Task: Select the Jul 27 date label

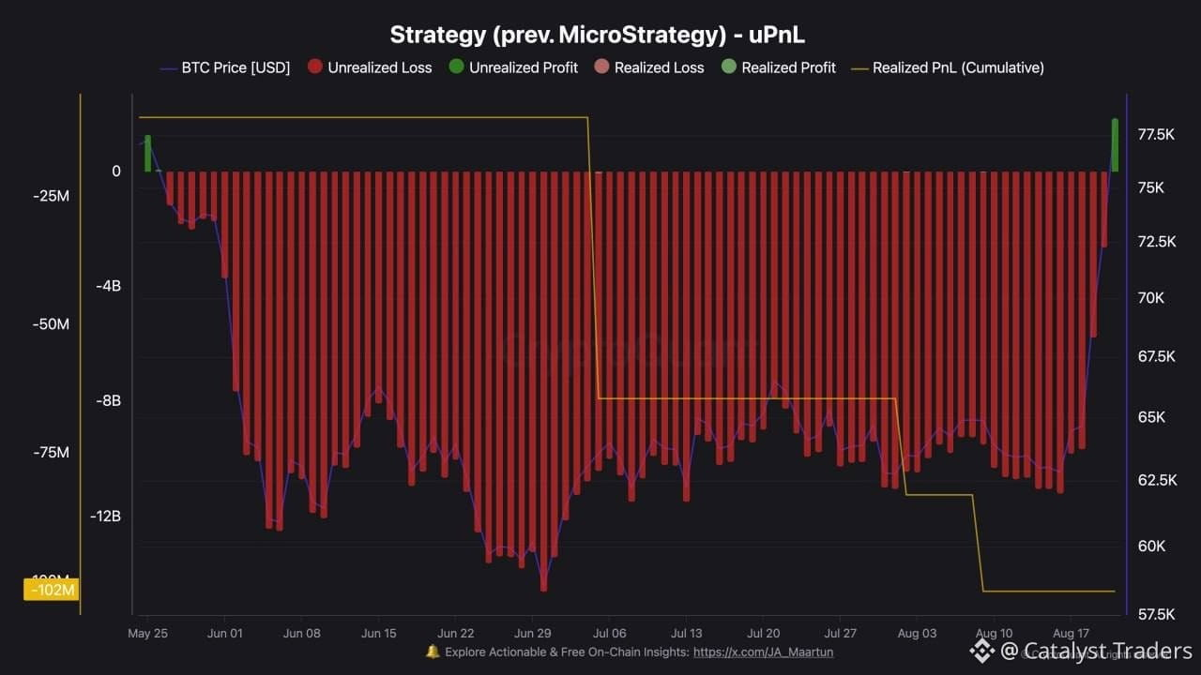Action: 841,634
